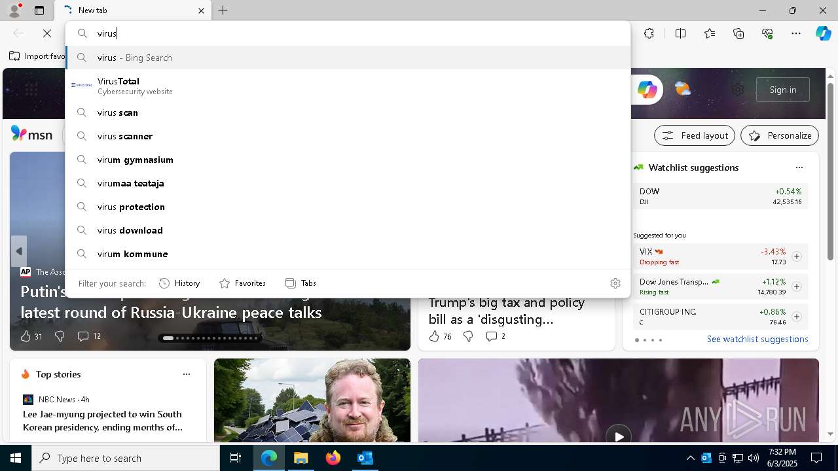
Task: Show previous carousel story
Action: pyautogui.click(x=18, y=251)
